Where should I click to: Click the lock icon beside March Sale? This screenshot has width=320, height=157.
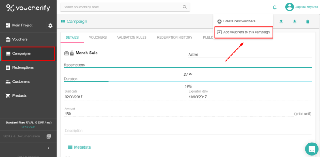(72, 53)
